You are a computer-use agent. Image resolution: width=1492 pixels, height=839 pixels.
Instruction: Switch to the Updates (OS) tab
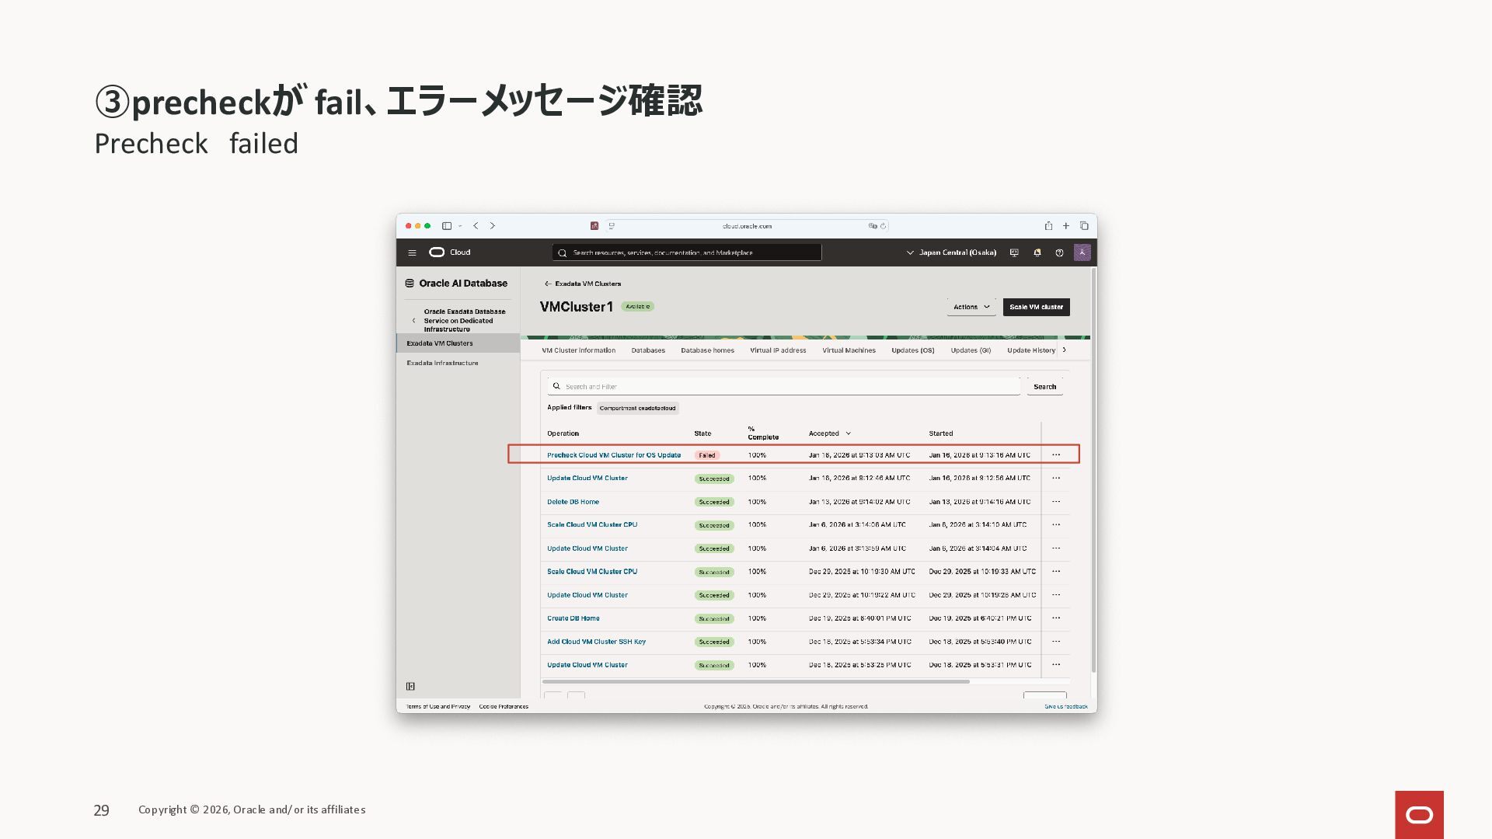[x=912, y=350]
